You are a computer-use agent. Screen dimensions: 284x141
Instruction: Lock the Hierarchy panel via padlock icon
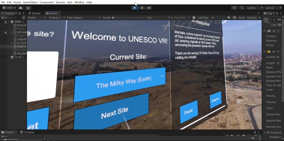pos(20,13)
